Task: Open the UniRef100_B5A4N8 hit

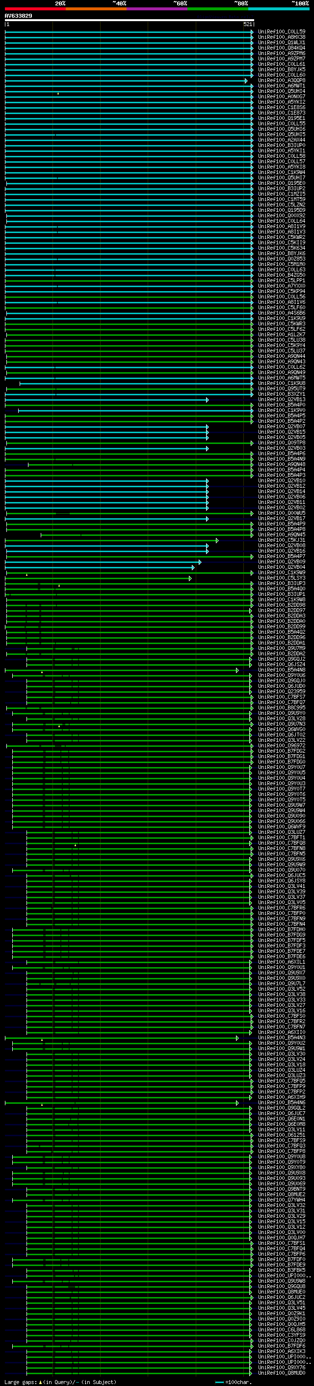Action: (281, 670)
